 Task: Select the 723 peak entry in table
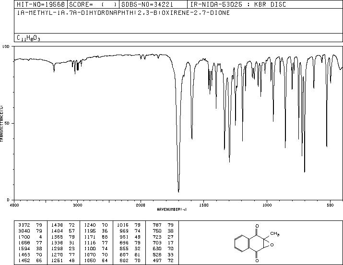click(163, 237)
